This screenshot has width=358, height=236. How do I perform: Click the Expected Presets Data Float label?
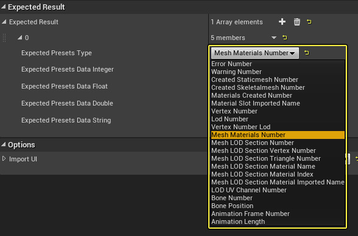(x=65, y=87)
